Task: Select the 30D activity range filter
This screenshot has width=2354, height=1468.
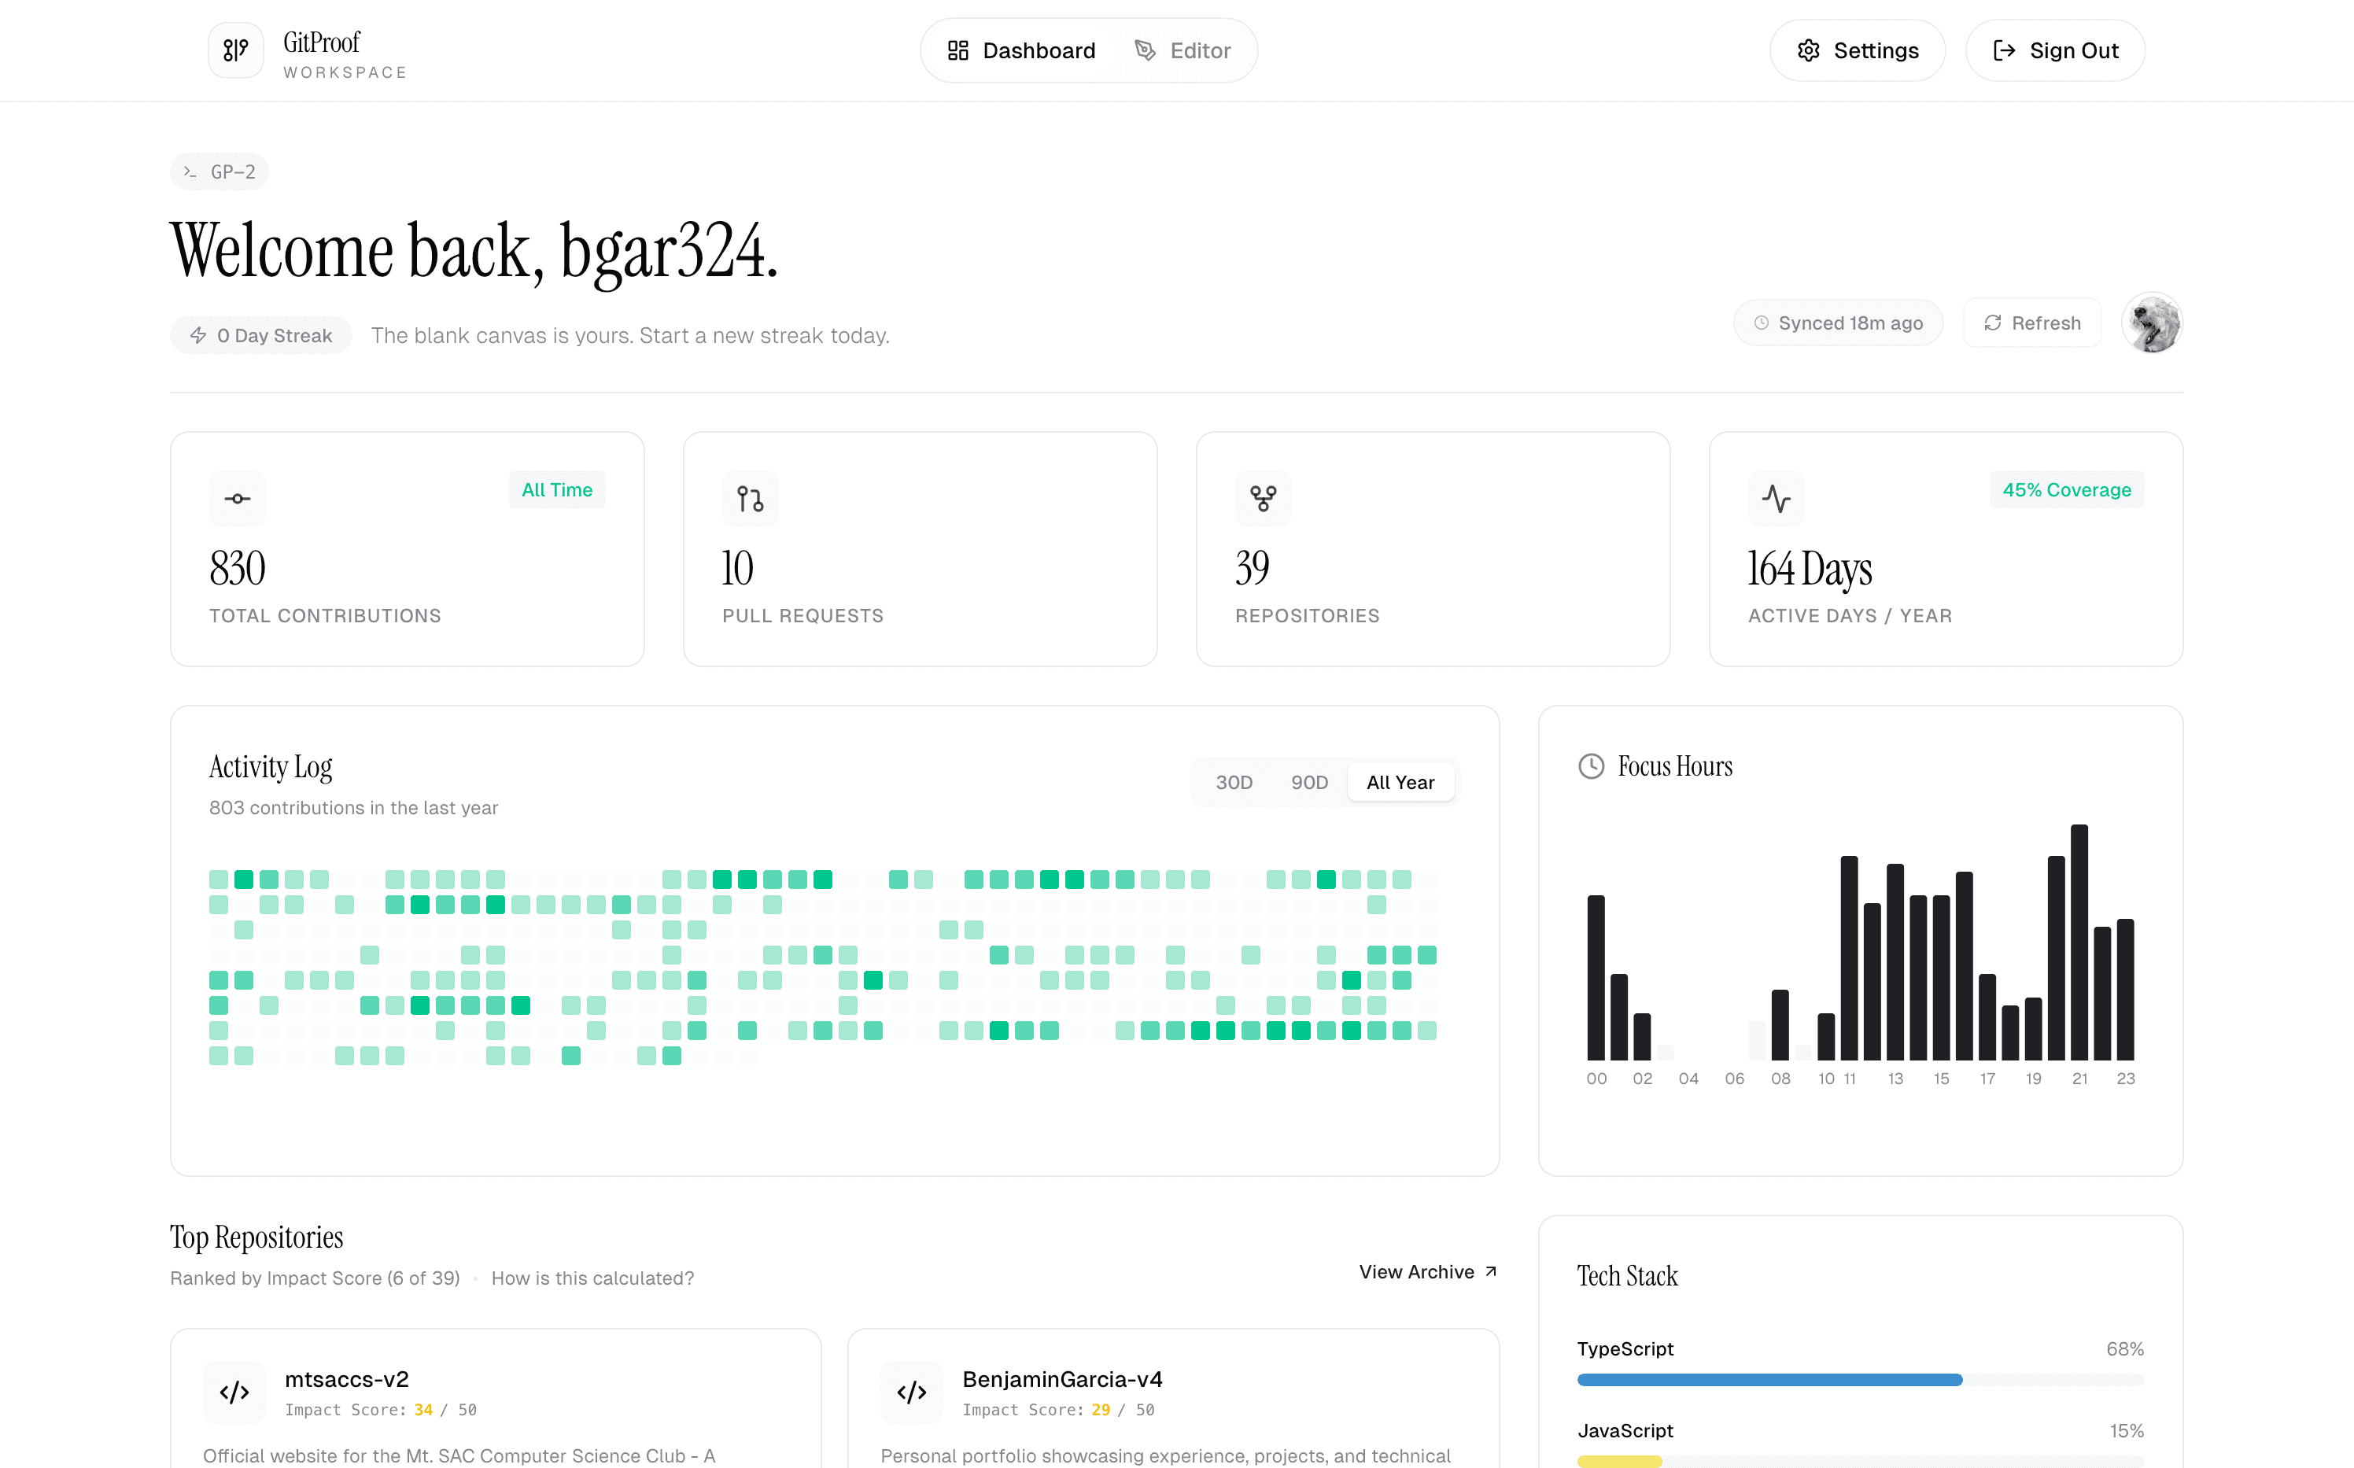Action: point(1234,781)
